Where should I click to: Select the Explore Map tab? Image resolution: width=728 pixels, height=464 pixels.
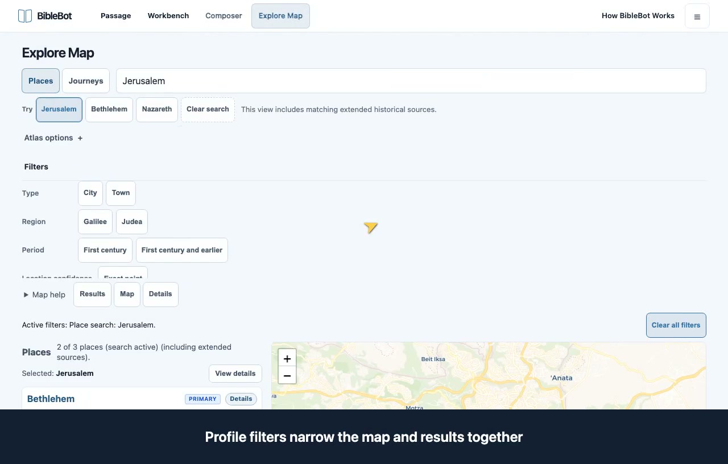[x=280, y=16]
